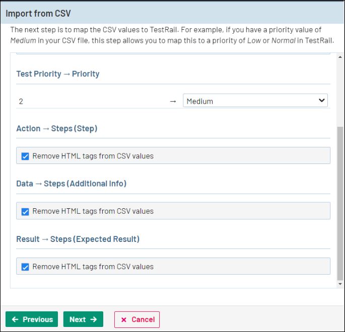This screenshot has width=345, height=332.
Task: Select the Data → Steps (Additional Info) heading
Action: (x=72, y=184)
